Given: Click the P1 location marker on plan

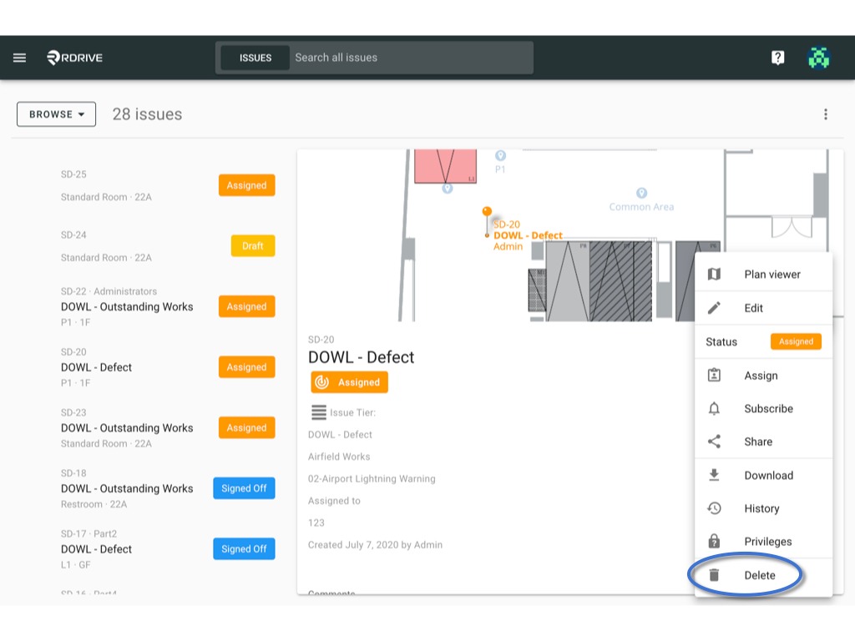Looking at the screenshot, I should pyautogui.click(x=500, y=156).
